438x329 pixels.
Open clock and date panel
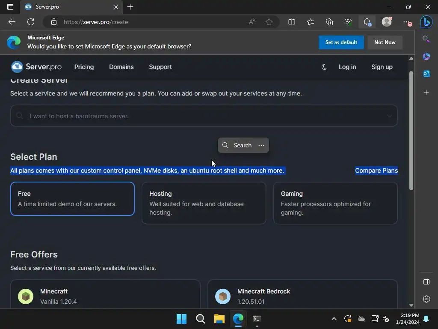408,319
